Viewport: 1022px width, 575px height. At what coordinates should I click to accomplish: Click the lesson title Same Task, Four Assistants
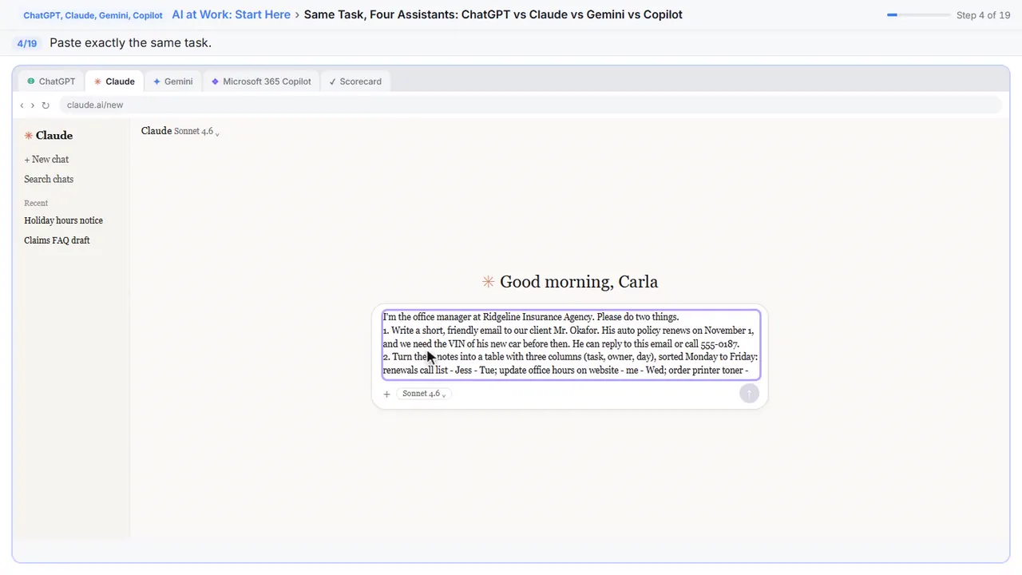493,14
